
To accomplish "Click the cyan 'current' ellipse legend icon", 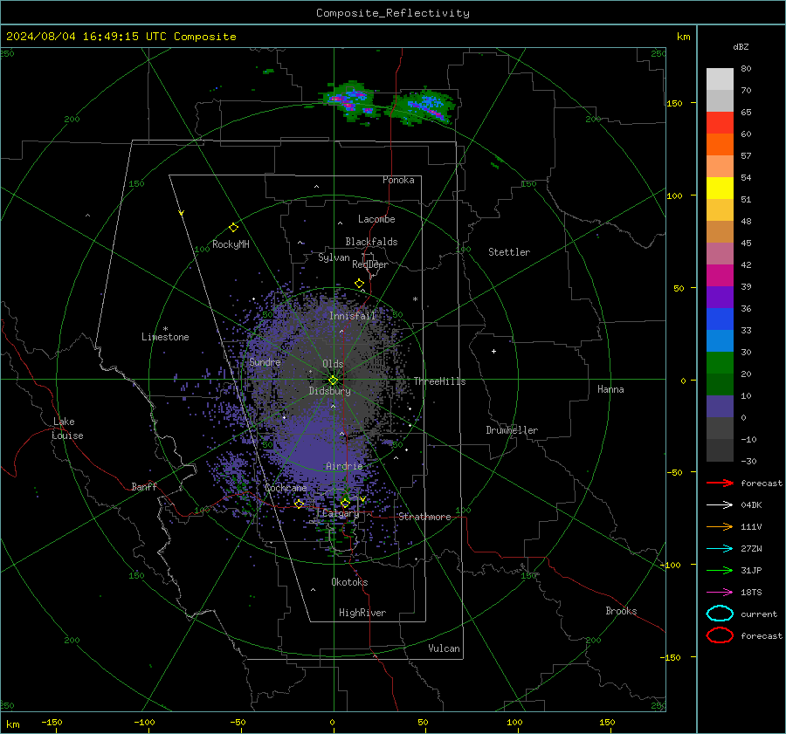I will pos(720,614).
